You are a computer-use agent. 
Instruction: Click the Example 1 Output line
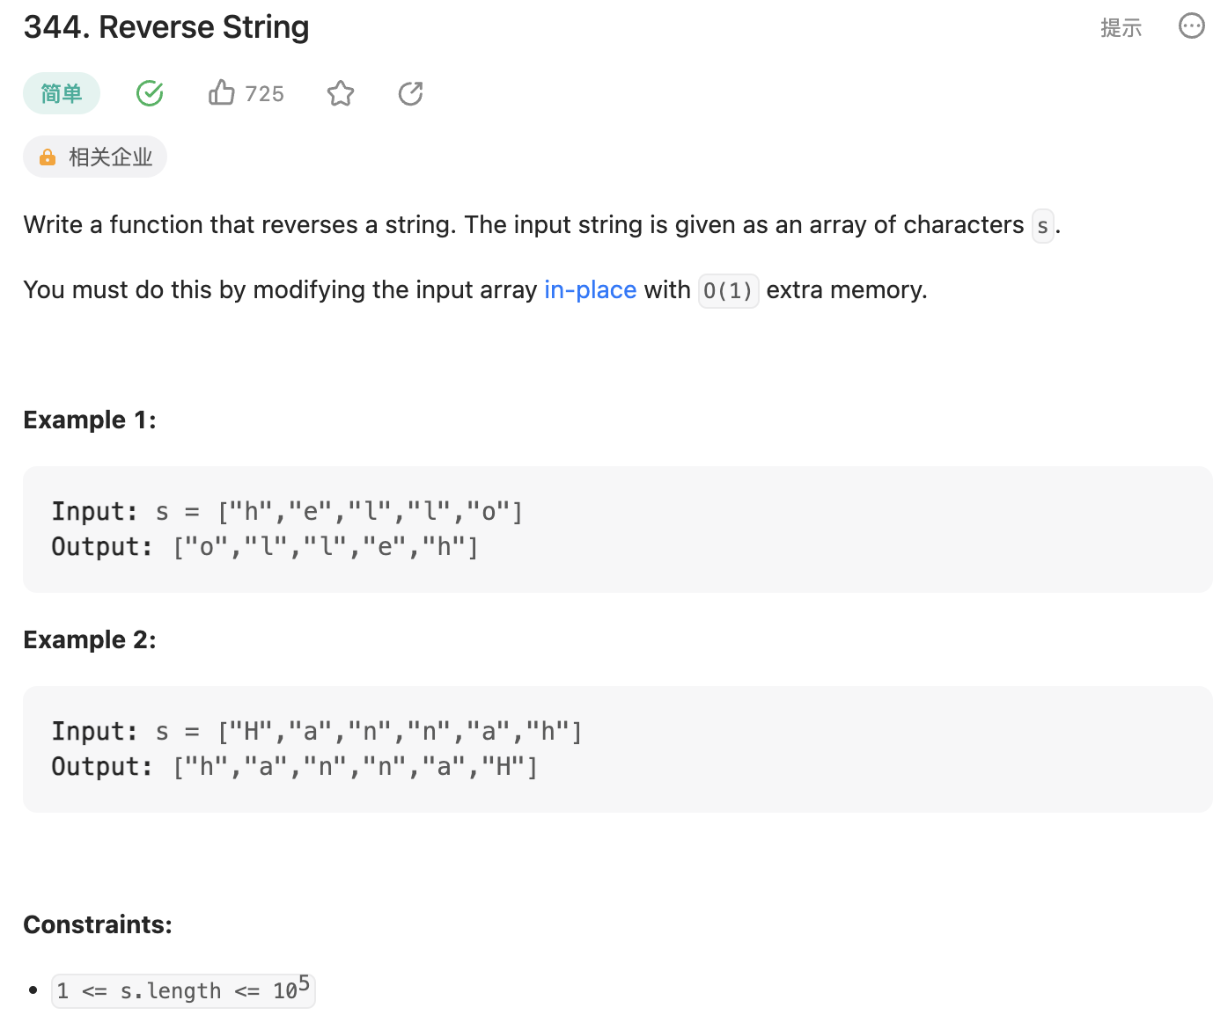264,547
